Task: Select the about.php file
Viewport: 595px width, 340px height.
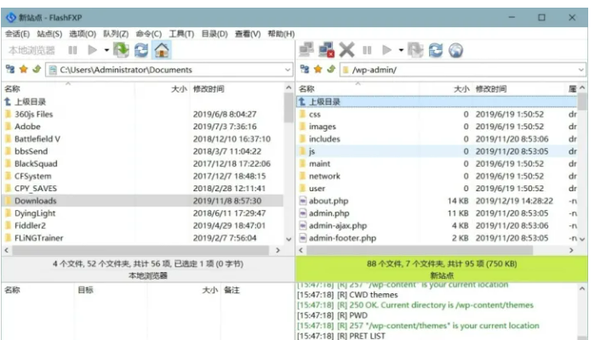Action: coord(437,201)
